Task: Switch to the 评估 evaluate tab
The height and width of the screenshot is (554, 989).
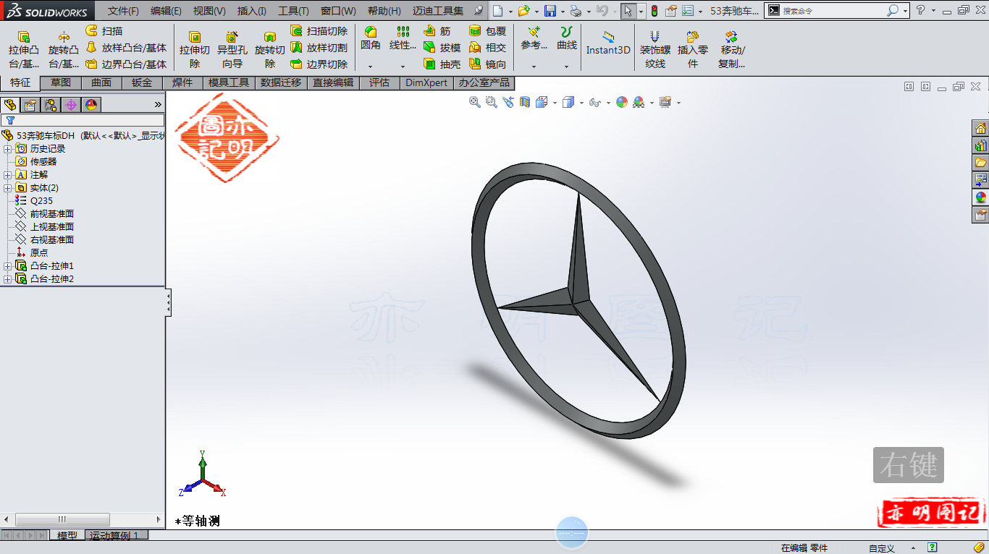Action: point(379,82)
